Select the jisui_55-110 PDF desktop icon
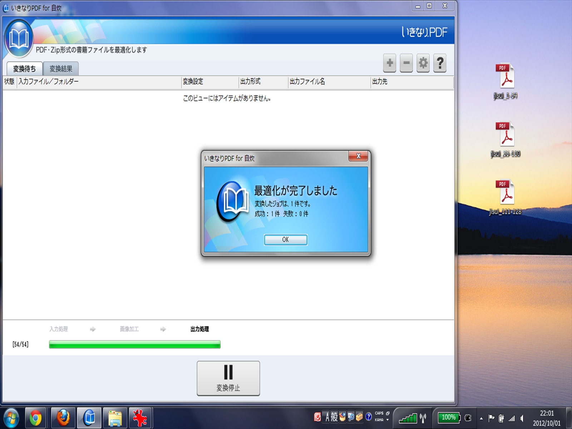This screenshot has width=572, height=429. click(506, 140)
